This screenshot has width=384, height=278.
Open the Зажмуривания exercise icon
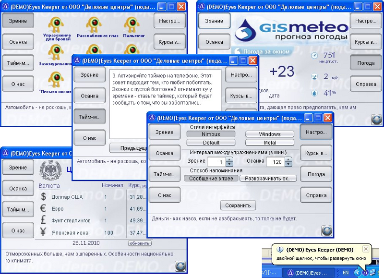56,52
